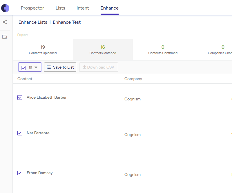Toggle the select-all checkbox
This screenshot has height=193, width=232.
pos(23,68)
